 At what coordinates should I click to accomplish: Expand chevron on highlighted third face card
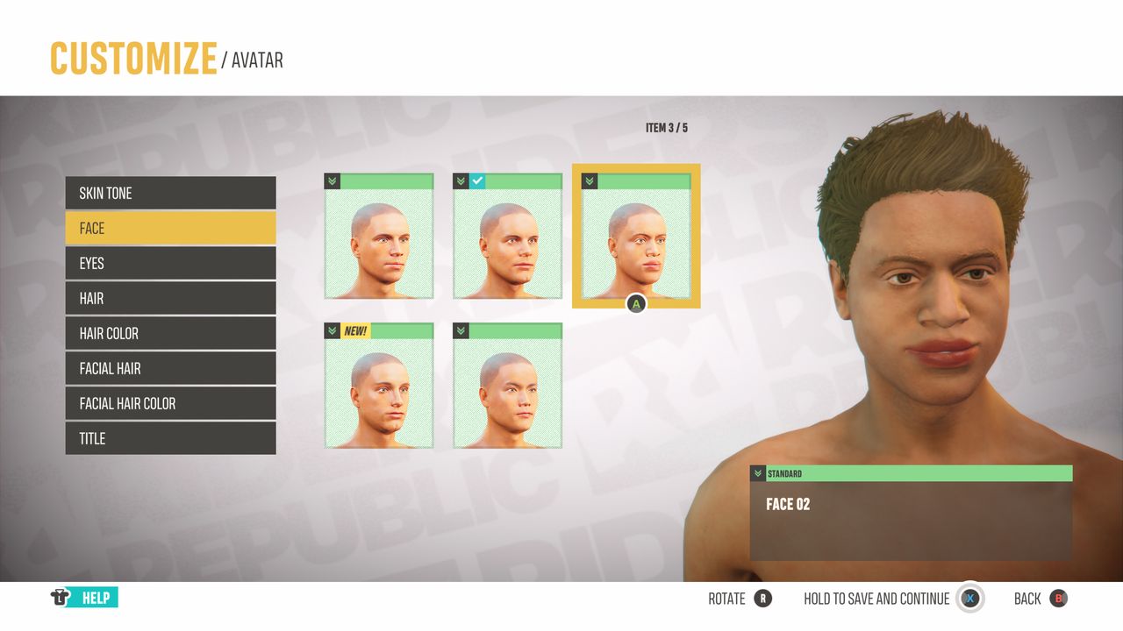coord(590,181)
